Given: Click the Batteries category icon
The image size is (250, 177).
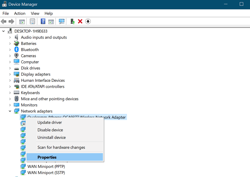Looking at the screenshot, I should point(16,43).
